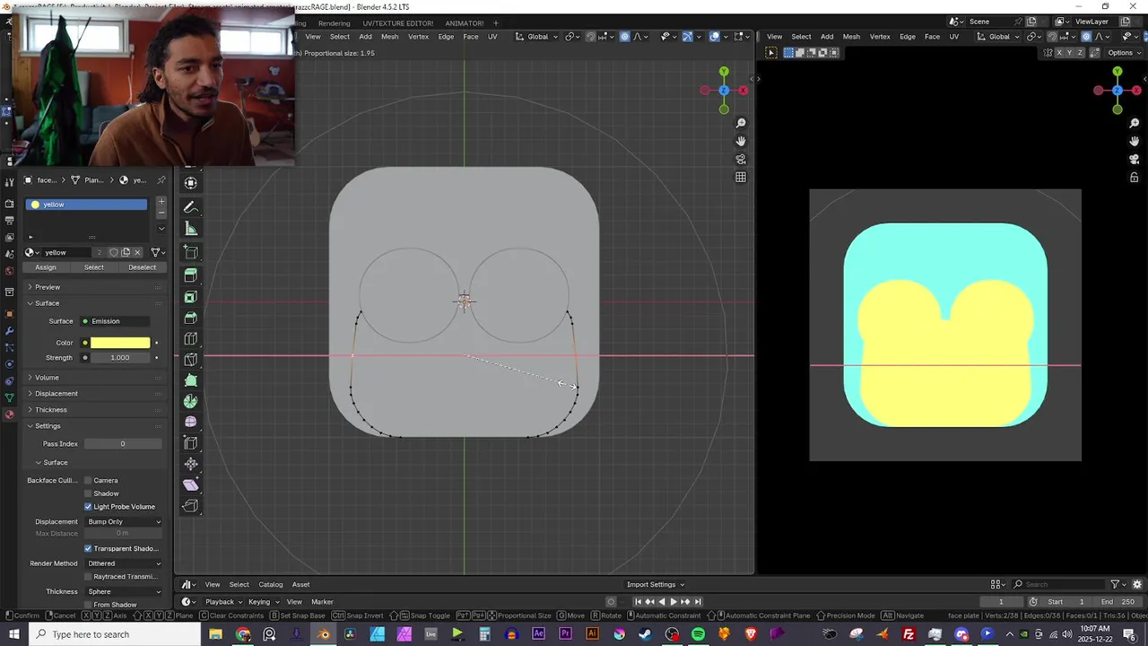Image resolution: width=1148 pixels, height=646 pixels.
Task: Activate the Inset Faces tool
Action: click(x=191, y=297)
